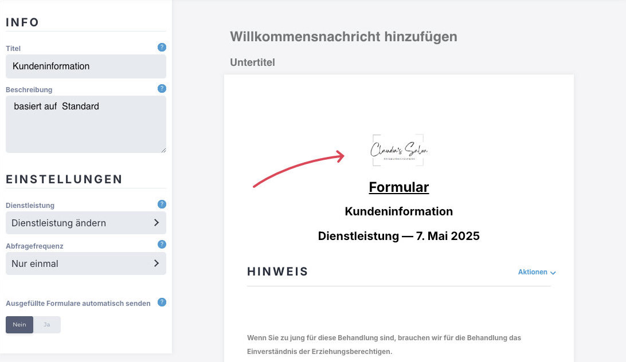The height and width of the screenshot is (362, 626).
Task: Click the Willkommensnachricht hinzufügen heading field
Action: click(344, 37)
